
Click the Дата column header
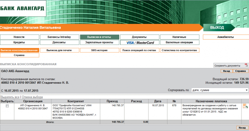tap(158, 101)
